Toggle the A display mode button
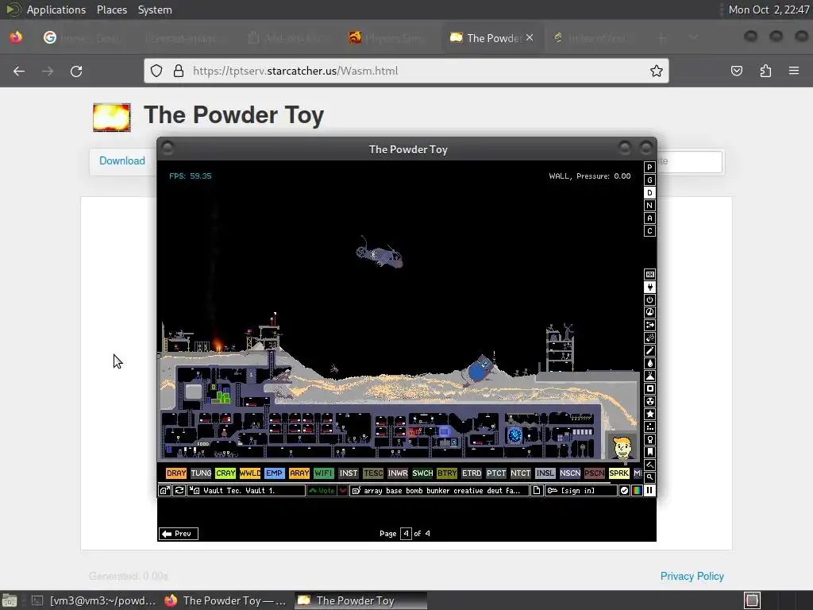The image size is (813, 610). (x=649, y=218)
